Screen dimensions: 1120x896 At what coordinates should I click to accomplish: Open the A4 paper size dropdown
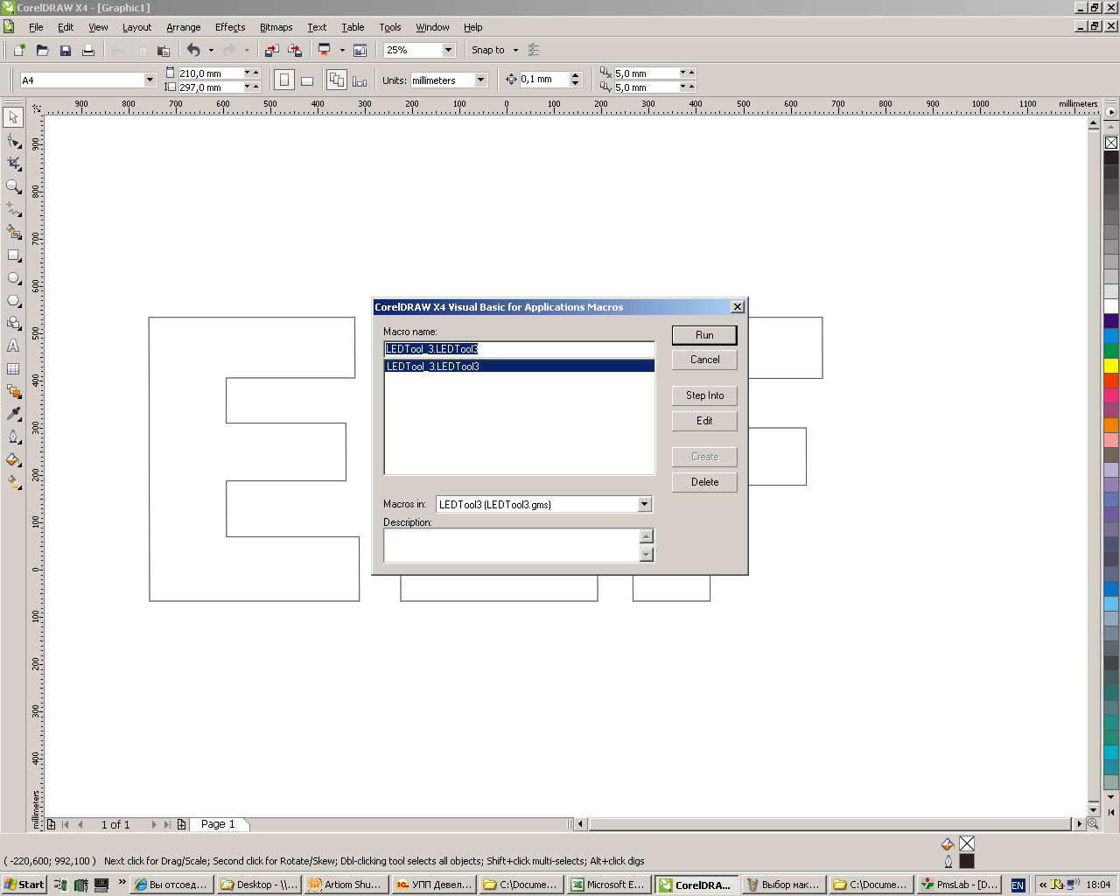coord(150,80)
